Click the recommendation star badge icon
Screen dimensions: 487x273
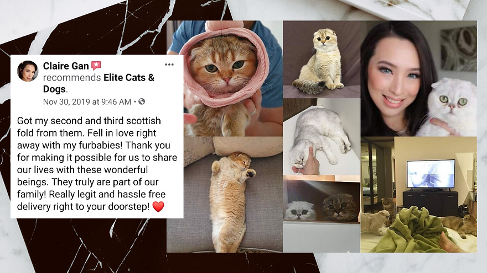point(96,66)
